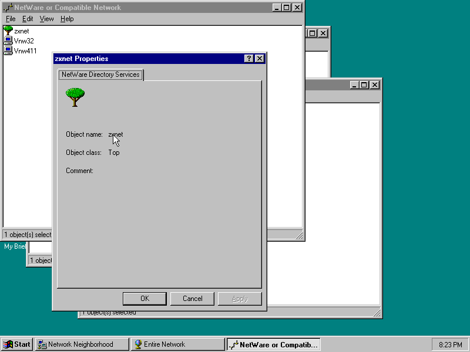This screenshot has width=470, height=352.
Task: Click the Comment label
Action: pyautogui.click(x=79, y=171)
